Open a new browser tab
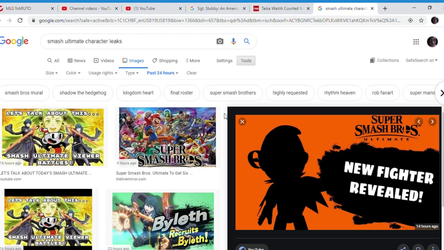 (385, 8)
